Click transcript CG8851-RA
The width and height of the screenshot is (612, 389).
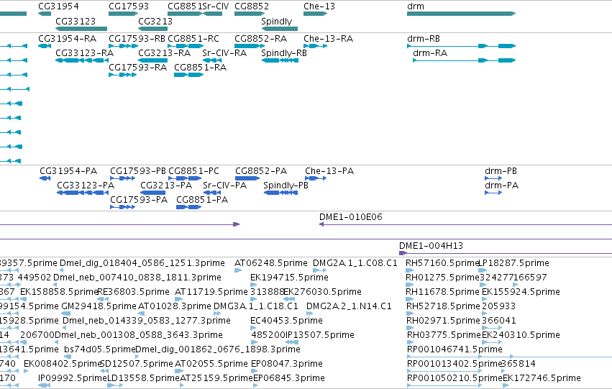tap(189, 75)
